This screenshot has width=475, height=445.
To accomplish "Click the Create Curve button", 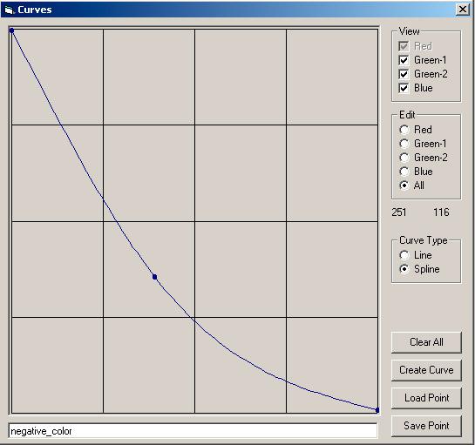I will pyautogui.click(x=426, y=370).
